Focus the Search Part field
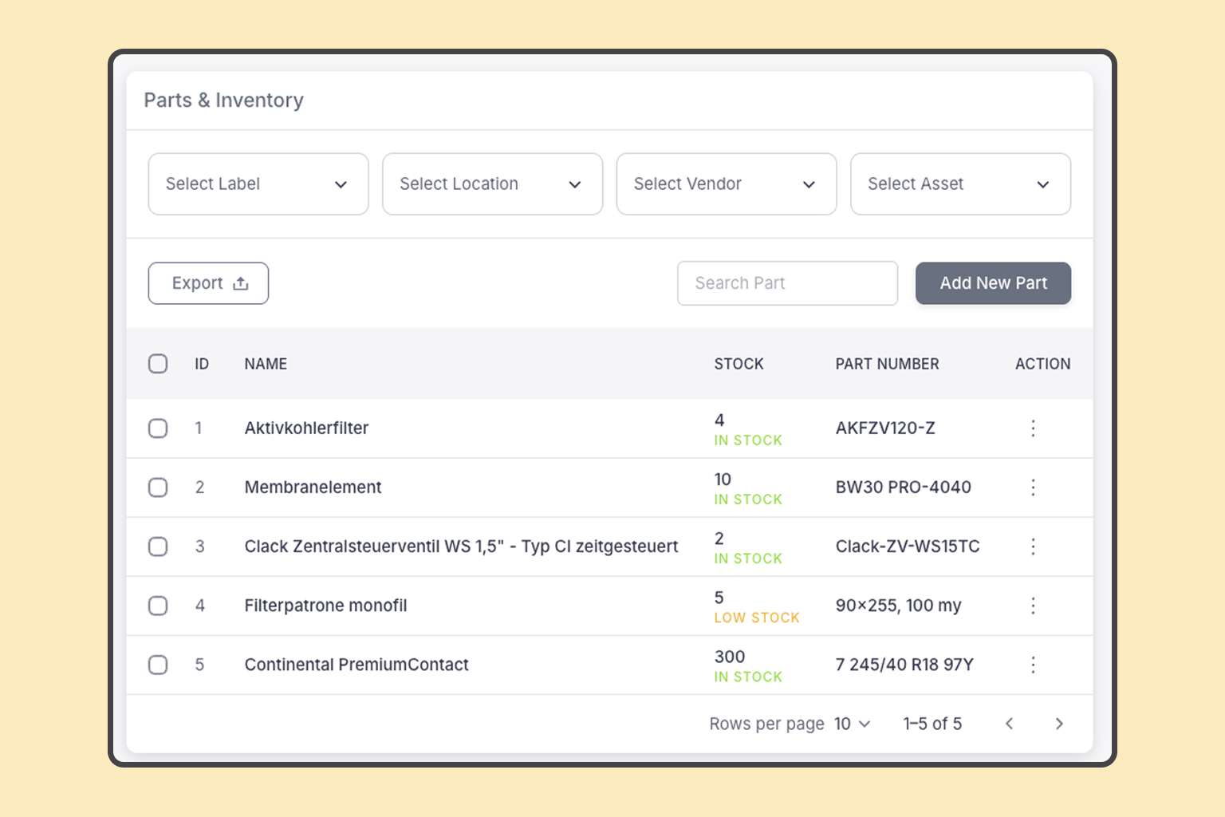1225x817 pixels. (x=787, y=283)
